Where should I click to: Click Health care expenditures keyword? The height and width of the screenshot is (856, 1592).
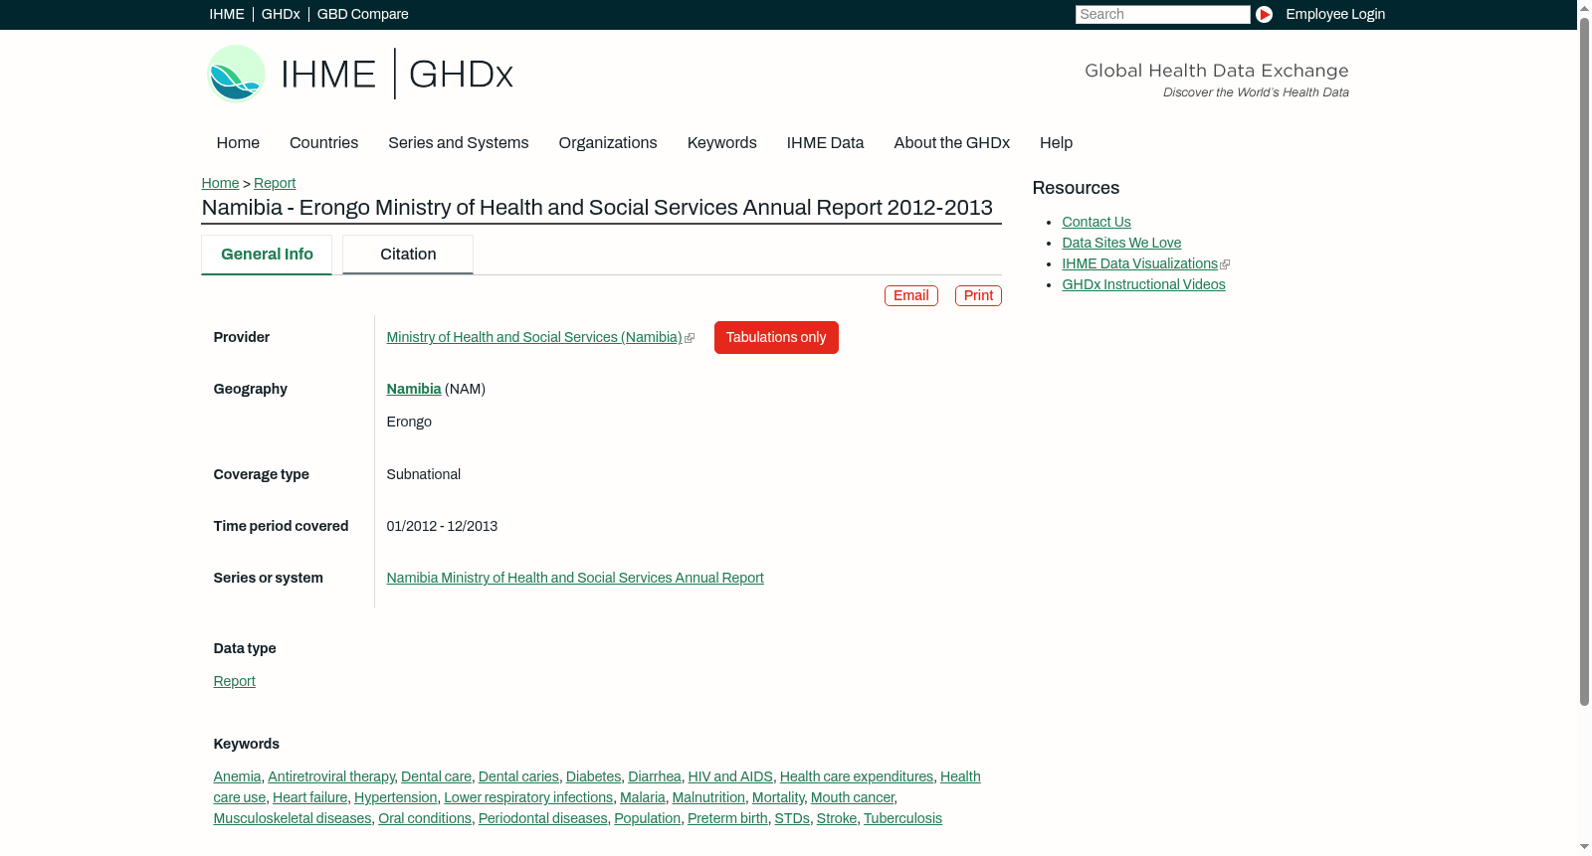click(x=857, y=777)
